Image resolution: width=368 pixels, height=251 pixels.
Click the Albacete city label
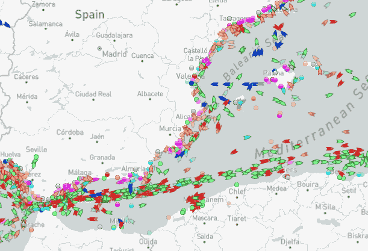point(150,94)
